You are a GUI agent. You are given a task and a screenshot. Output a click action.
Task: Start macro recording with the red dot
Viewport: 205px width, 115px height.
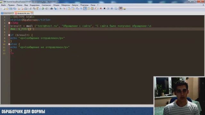(101, 9)
